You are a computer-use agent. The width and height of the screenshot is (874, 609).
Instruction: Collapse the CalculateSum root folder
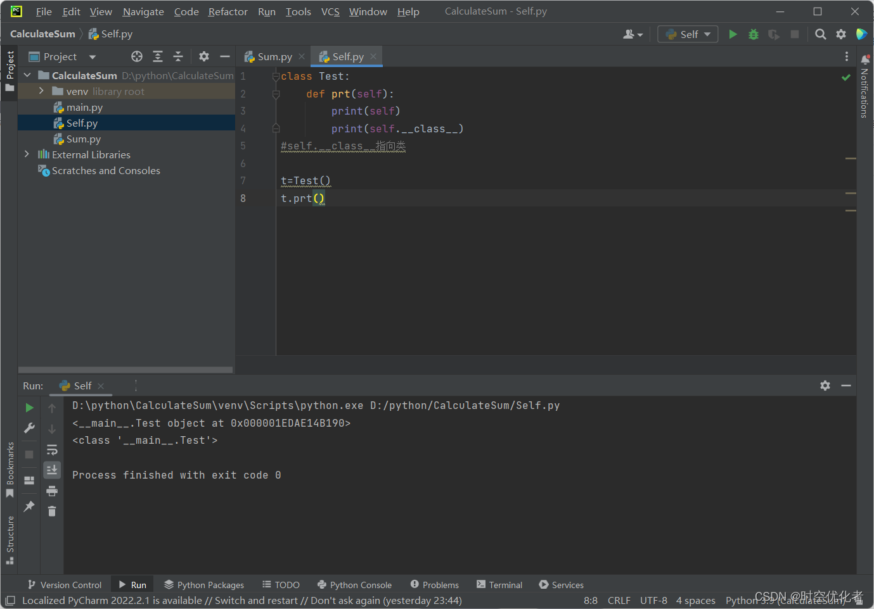coord(27,75)
